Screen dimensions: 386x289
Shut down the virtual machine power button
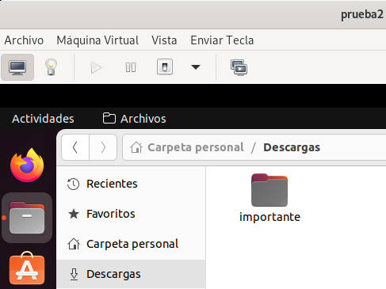coord(165,67)
